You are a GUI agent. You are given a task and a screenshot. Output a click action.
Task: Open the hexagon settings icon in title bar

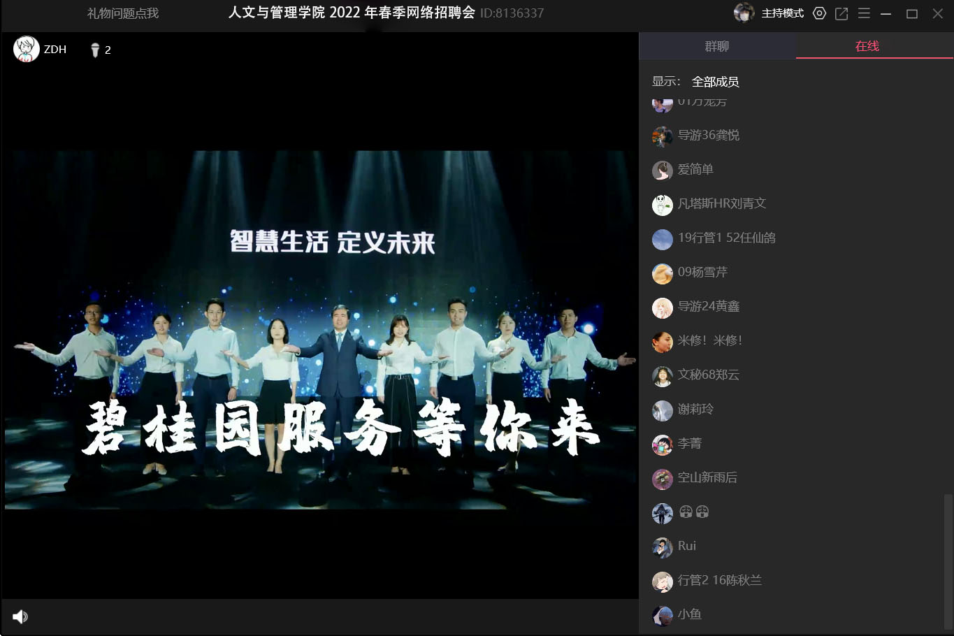[x=819, y=13]
